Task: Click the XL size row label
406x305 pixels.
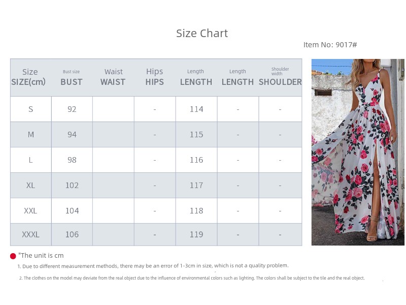Action: [31, 186]
